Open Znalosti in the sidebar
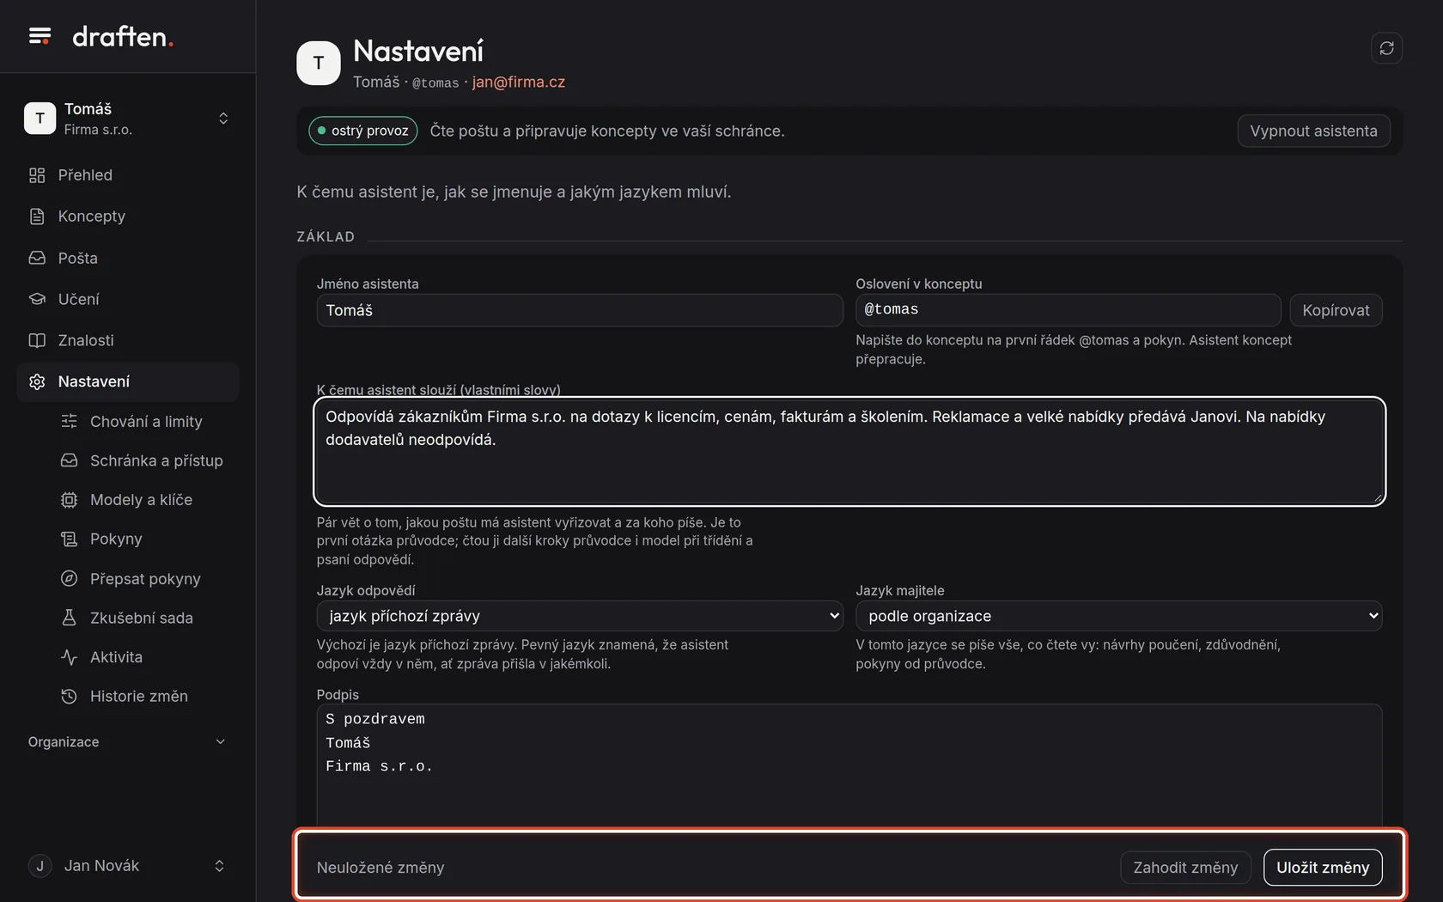 [x=128, y=340]
